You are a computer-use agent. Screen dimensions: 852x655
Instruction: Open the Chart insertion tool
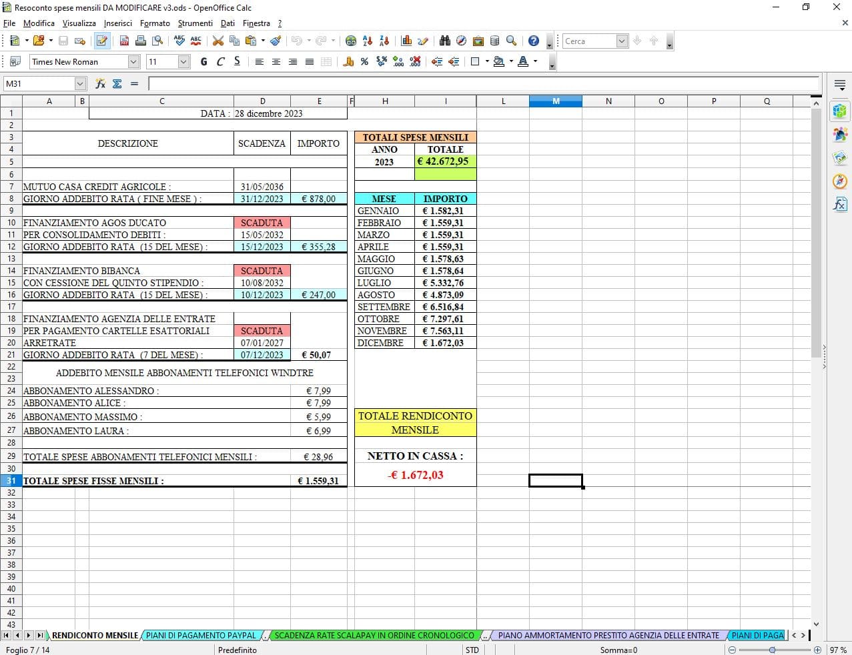tap(406, 41)
